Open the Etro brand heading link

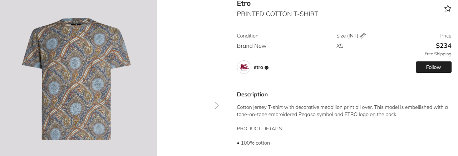pyautogui.click(x=244, y=4)
